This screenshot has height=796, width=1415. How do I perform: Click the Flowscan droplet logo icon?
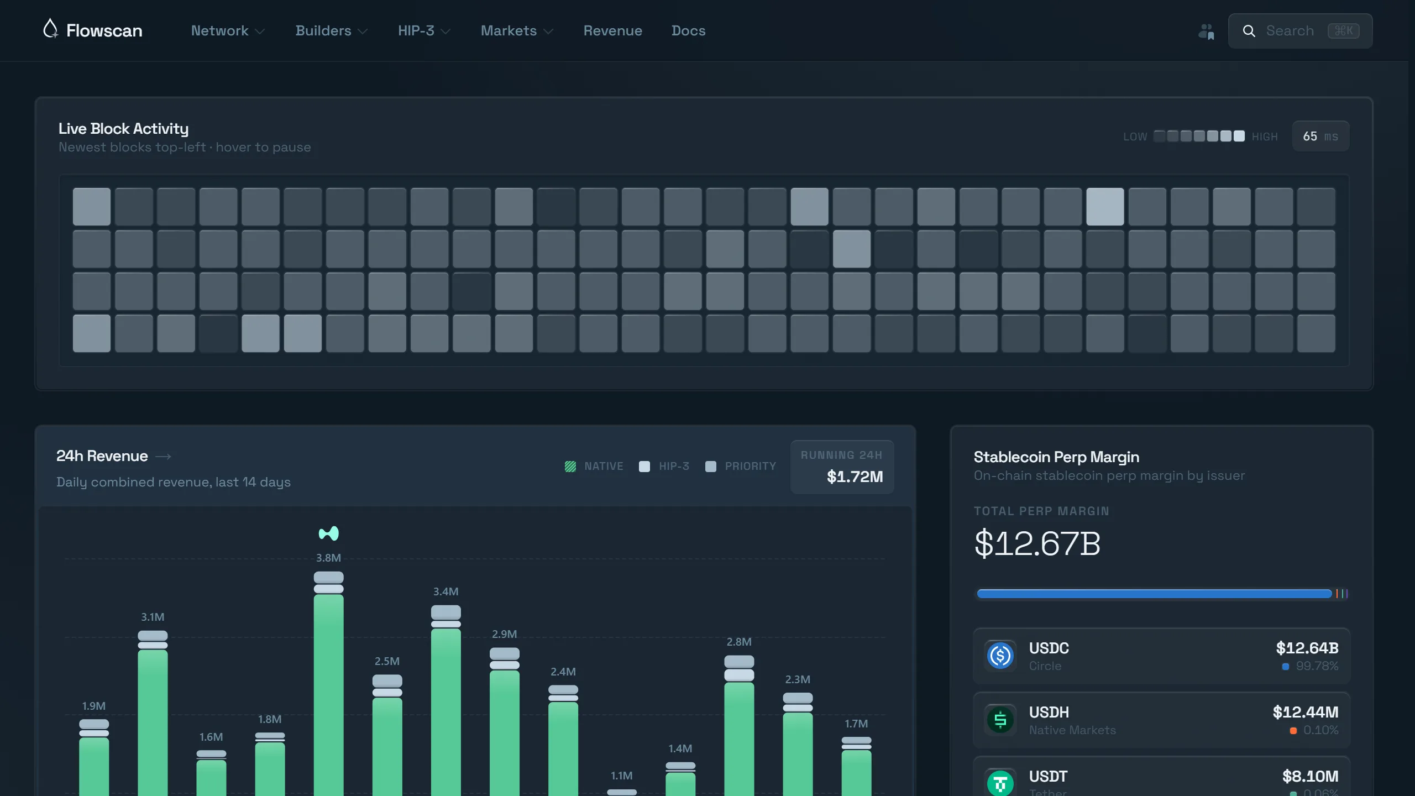50,29
